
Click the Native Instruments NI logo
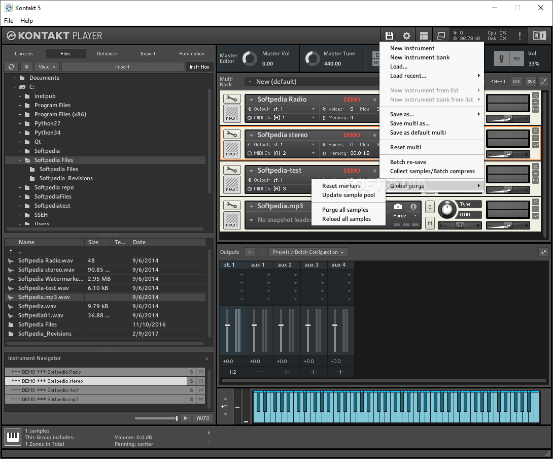pyautogui.click(x=539, y=36)
